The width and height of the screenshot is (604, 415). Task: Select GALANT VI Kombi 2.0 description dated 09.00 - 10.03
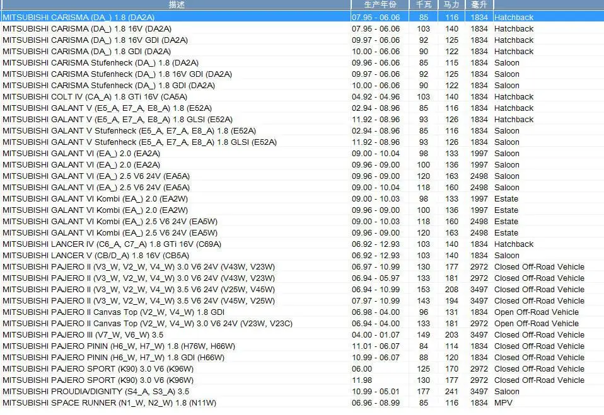(95, 199)
